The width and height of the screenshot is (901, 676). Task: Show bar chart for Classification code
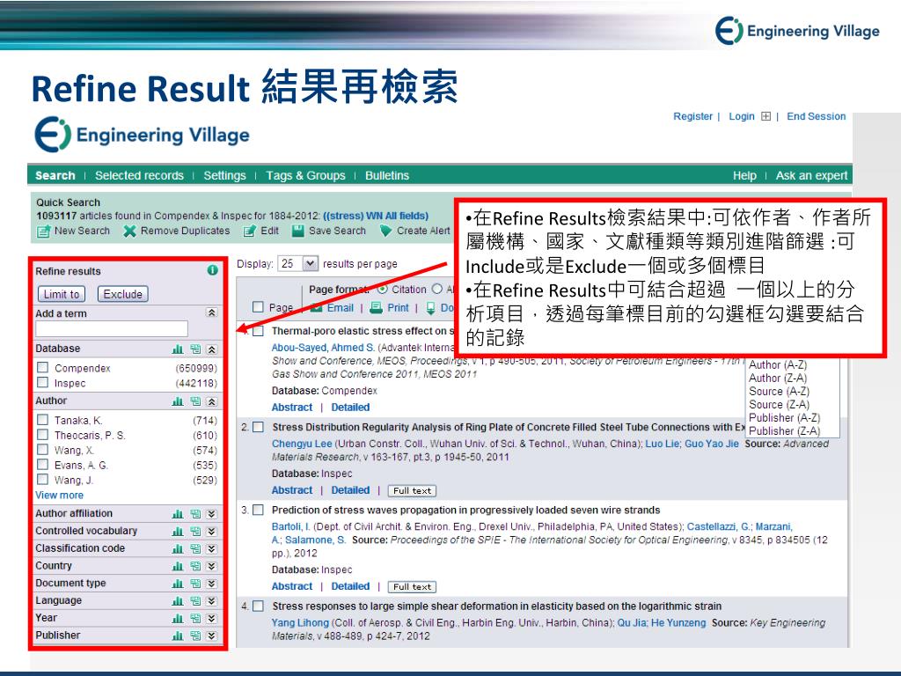tap(178, 549)
